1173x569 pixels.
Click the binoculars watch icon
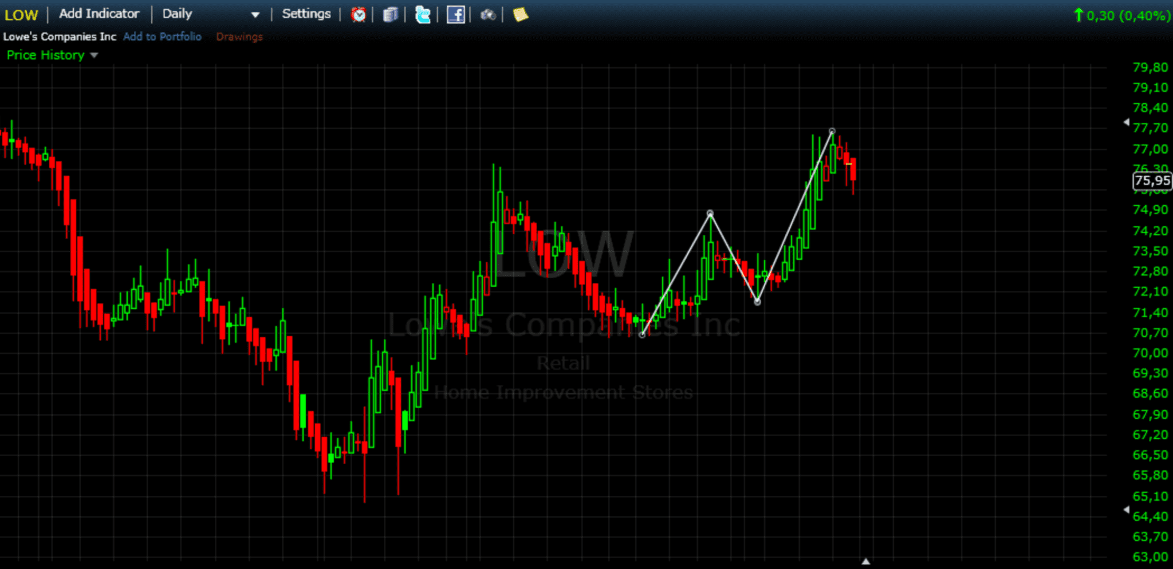click(x=488, y=14)
